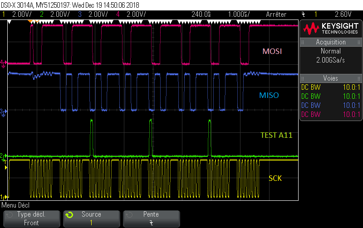Click the blue channel 3 DC BW row

pyautogui.click(x=331, y=106)
